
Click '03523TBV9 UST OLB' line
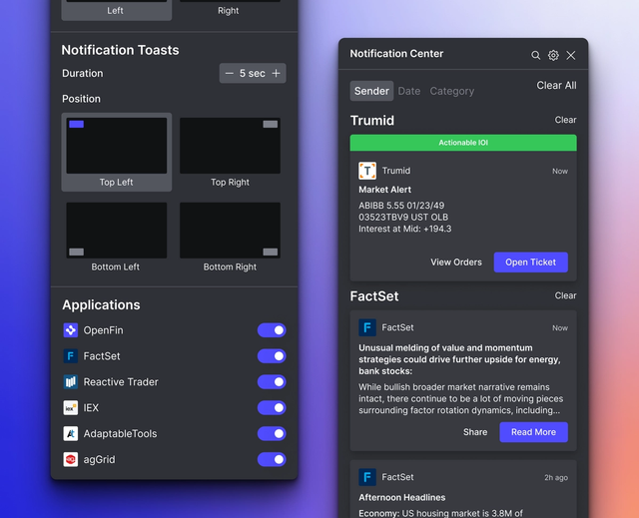(403, 217)
